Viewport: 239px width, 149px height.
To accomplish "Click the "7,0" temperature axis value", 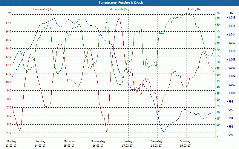I will coord(9,107).
